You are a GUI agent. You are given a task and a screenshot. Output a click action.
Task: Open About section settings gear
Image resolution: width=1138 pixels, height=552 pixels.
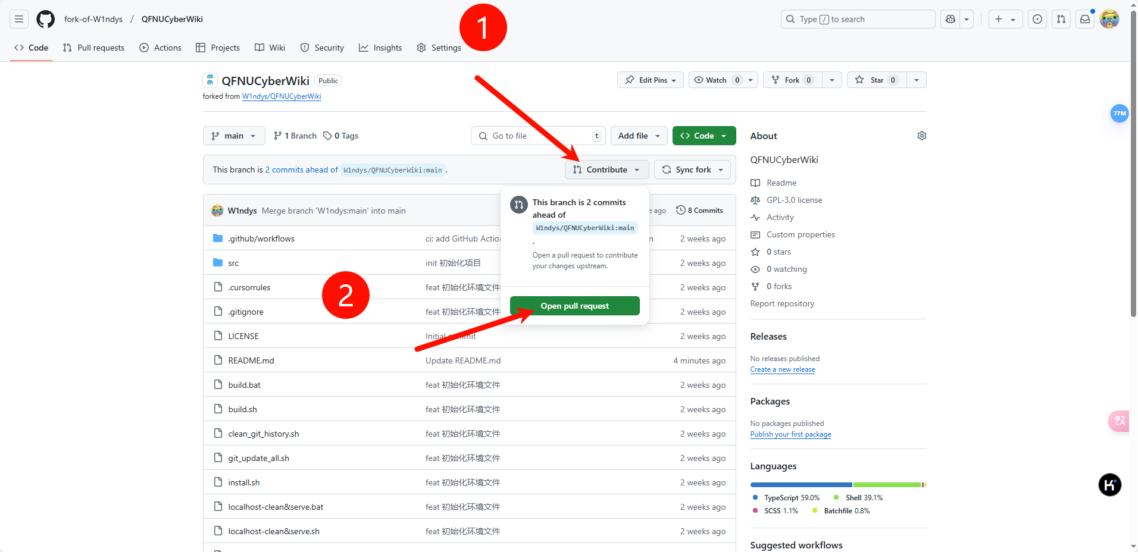tap(922, 136)
